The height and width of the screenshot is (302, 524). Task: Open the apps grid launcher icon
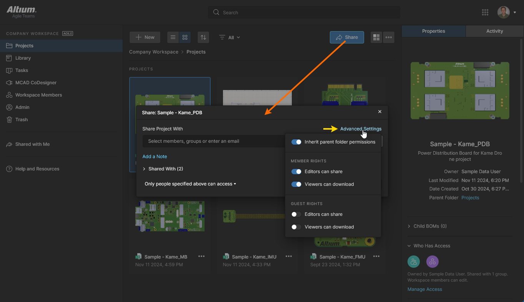click(485, 12)
